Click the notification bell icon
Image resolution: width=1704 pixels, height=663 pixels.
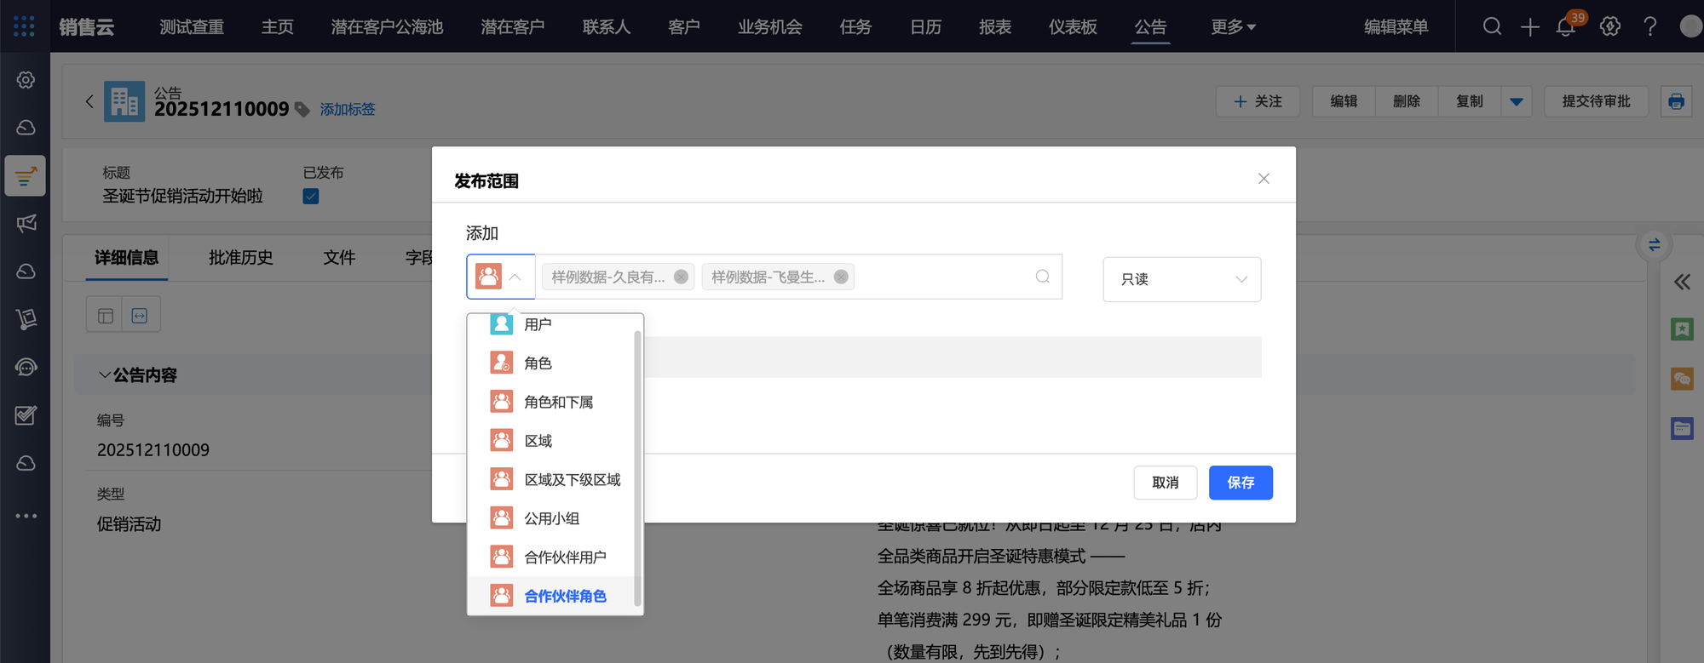1566,27
